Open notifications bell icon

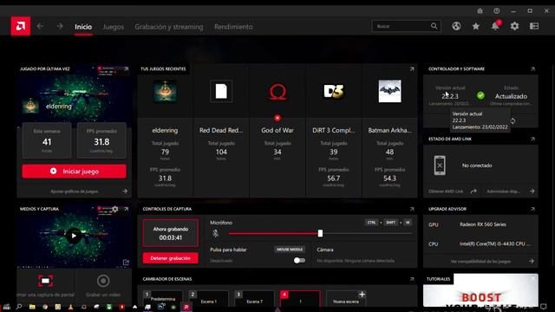pos(495,26)
